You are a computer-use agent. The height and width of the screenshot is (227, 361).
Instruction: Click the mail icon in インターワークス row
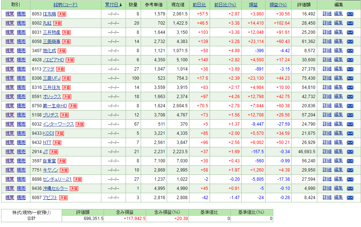(350, 124)
